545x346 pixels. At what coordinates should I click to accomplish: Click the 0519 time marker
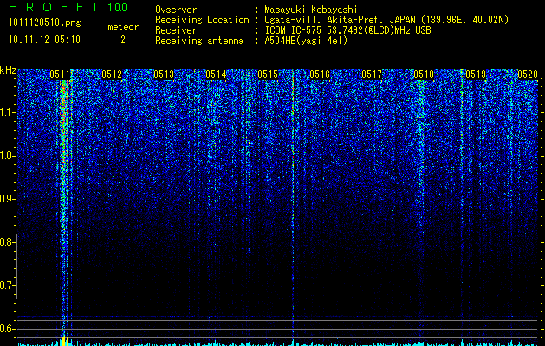[476, 74]
